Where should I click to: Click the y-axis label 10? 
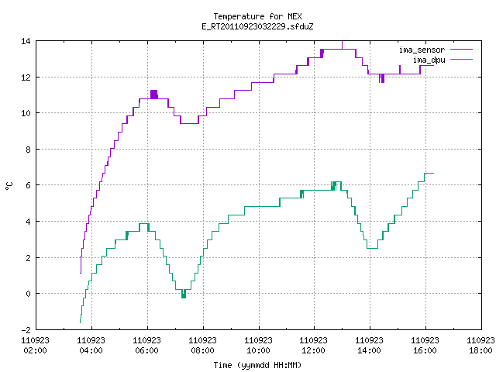pos(26,113)
